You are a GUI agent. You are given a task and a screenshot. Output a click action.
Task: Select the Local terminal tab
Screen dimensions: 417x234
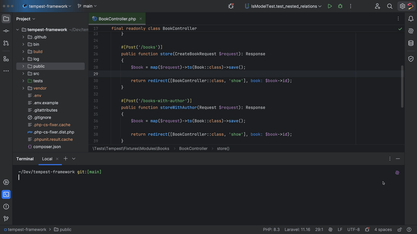pyautogui.click(x=47, y=159)
